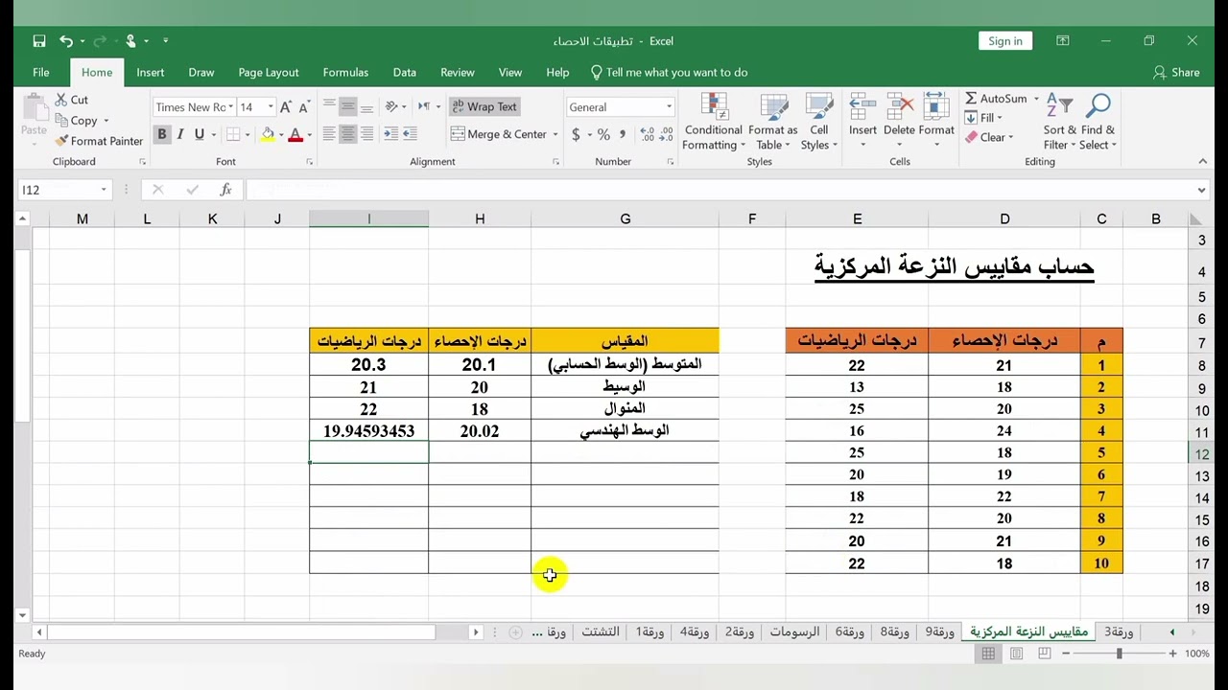Screen dimensions: 1228x690
Task: Open the الرسومات sheet tab
Action: coord(794,632)
